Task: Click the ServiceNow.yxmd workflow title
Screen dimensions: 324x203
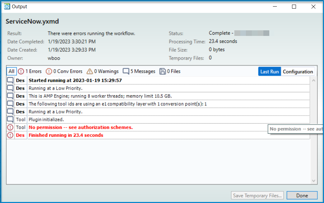Action: (32, 21)
